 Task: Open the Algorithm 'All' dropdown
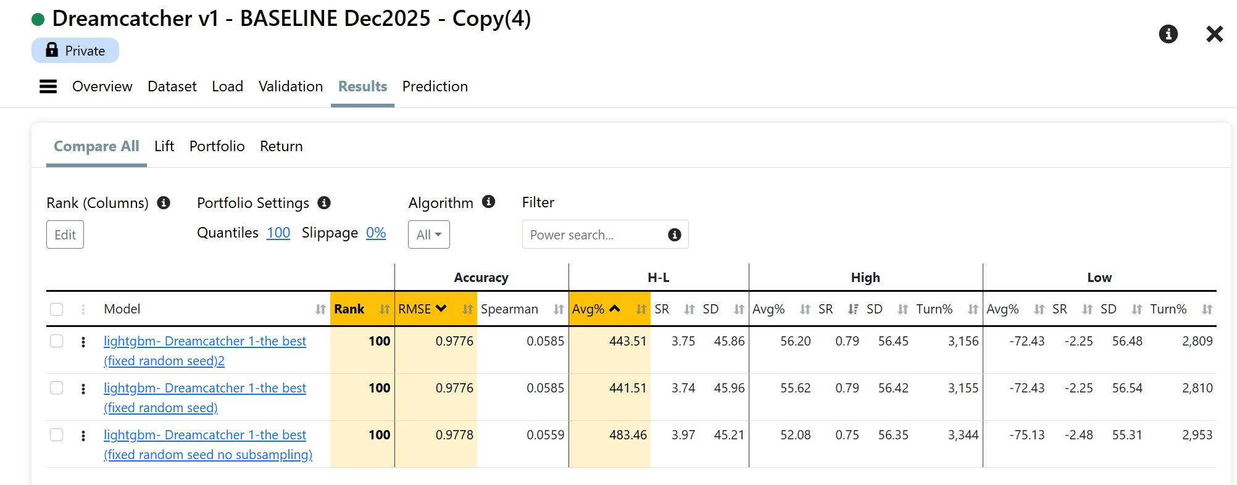(x=428, y=235)
